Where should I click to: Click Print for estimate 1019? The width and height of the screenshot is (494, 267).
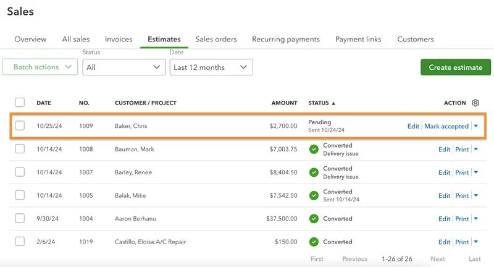(x=462, y=242)
